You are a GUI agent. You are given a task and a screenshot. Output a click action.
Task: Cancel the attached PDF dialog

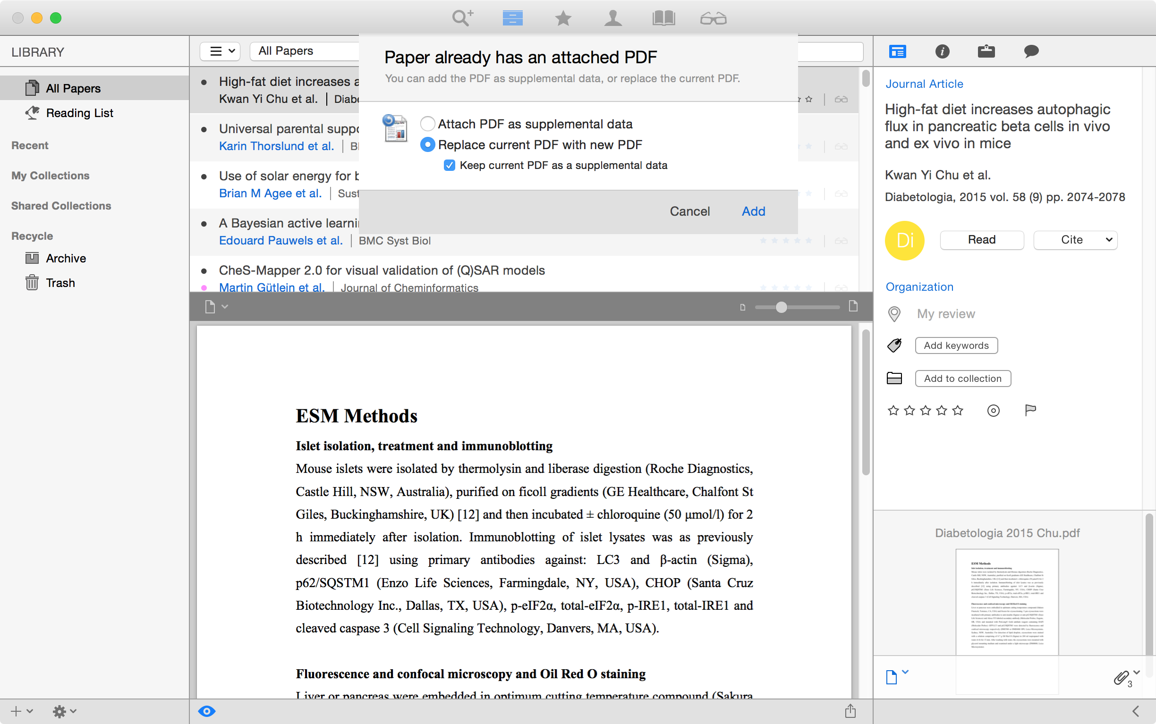[689, 211]
